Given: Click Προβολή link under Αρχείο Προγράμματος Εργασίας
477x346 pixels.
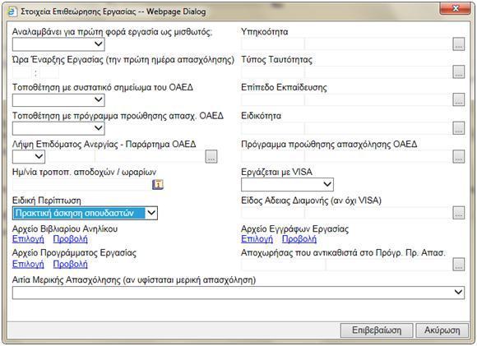Looking at the screenshot, I should tap(70, 264).
